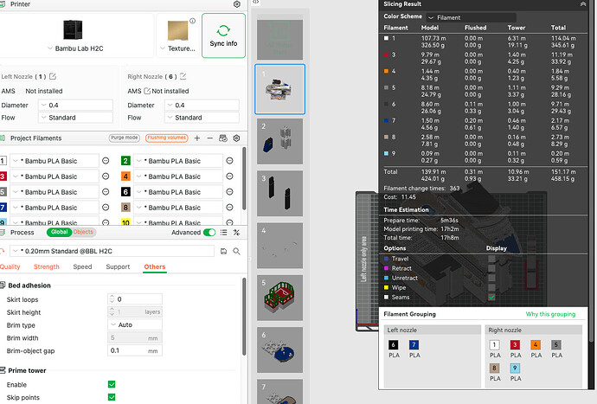597x404 pixels.
Task: Select plate 1 thumbnail
Action: [x=279, y=89]
